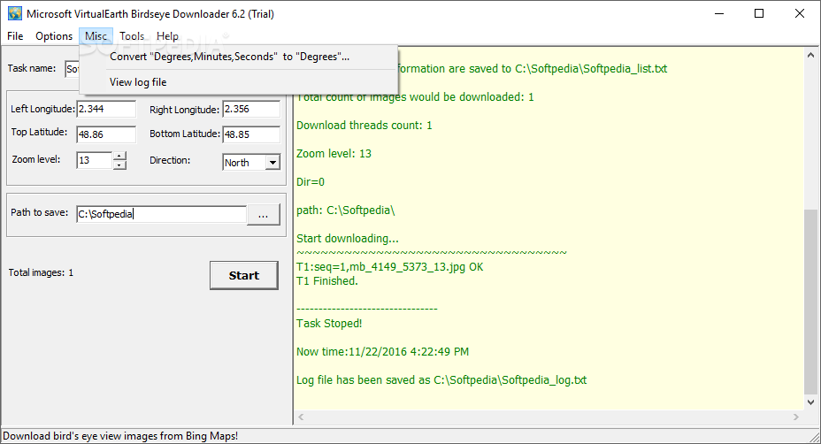Click the status bar message text
821x444 pixels.
click(x=120, y=436)
